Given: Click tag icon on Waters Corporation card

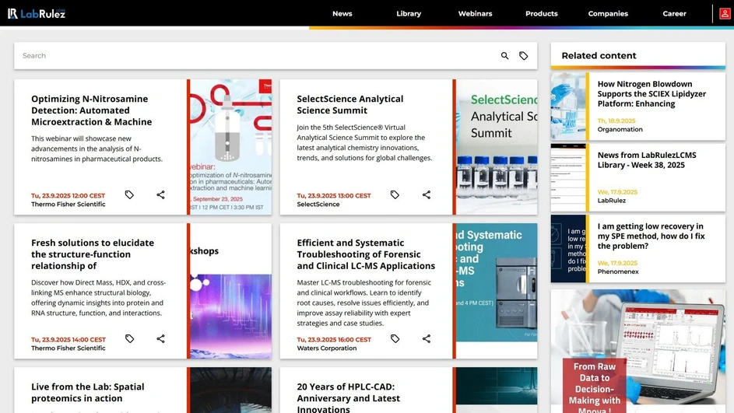Looking at the screenshot, I should [x=395, y=339].
